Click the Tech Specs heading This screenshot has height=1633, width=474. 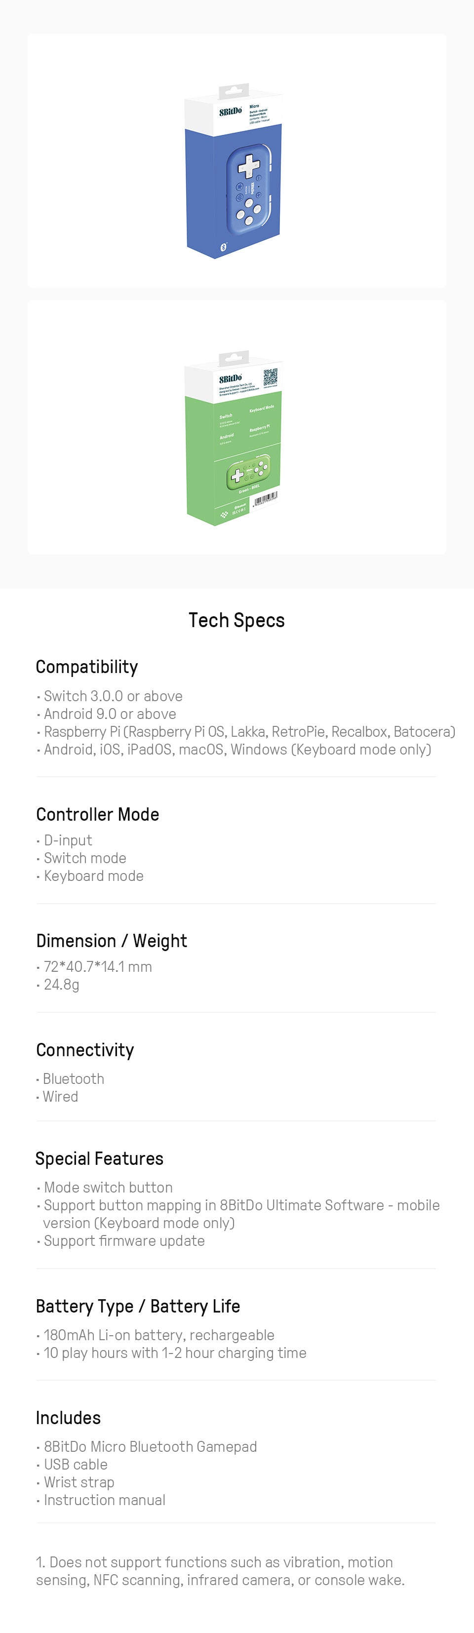(237, 620)
